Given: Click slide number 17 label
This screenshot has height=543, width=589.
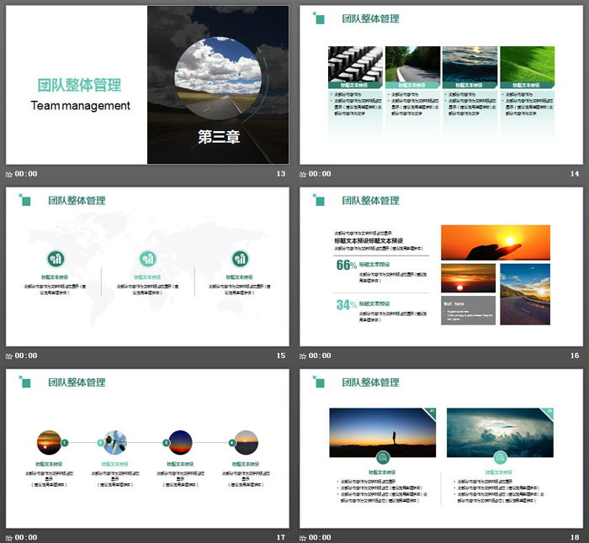Looking at the screenshot, I should tap(281, 537).
